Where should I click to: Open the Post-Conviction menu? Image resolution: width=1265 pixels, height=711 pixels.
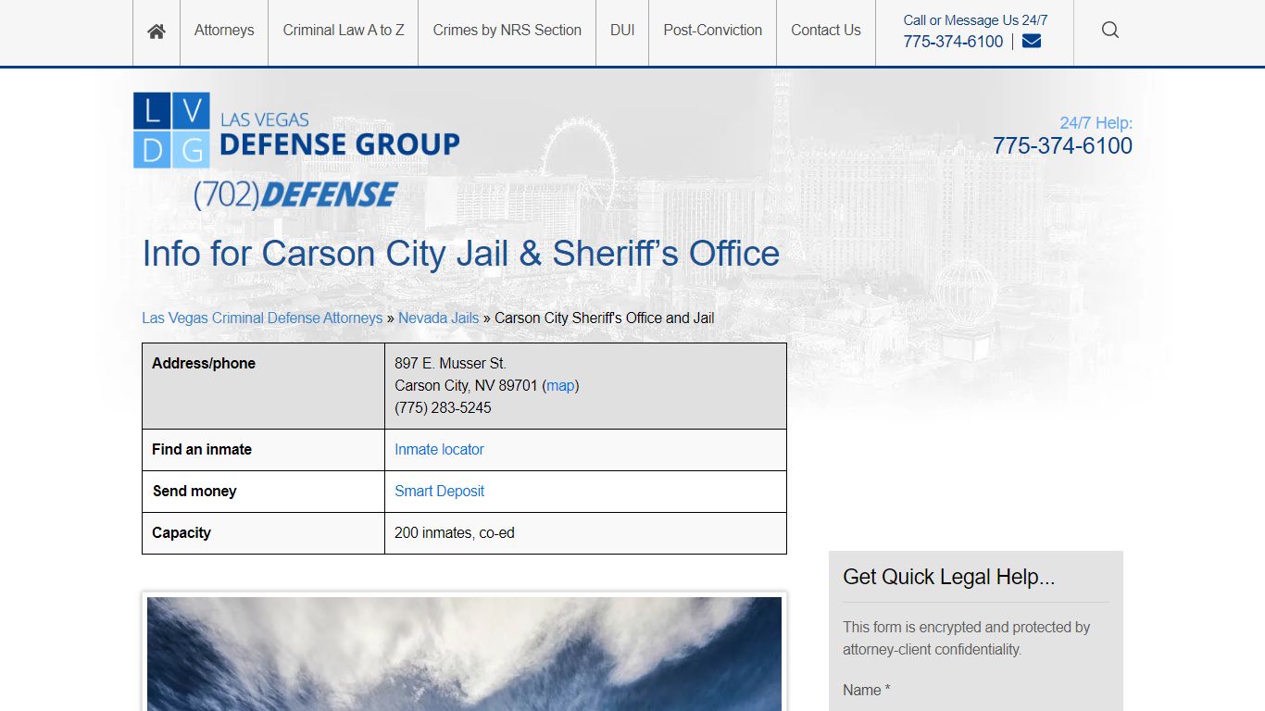pos(713,31)
